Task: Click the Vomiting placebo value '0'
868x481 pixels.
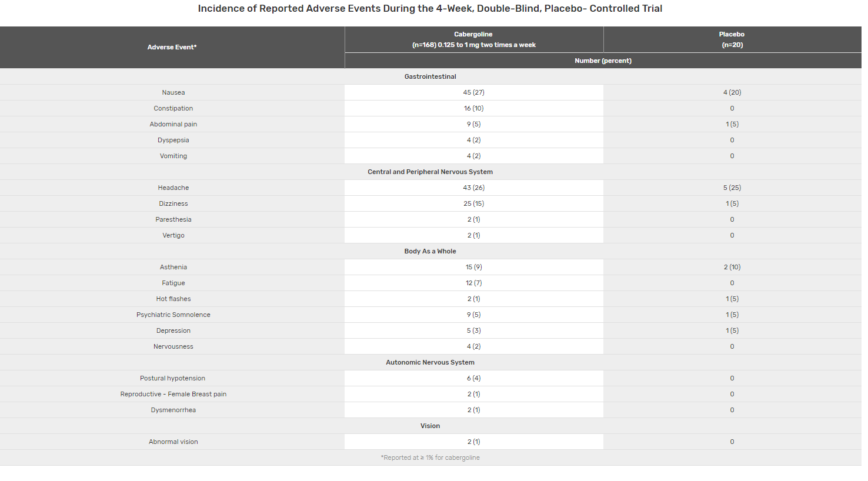Action: coord(732,156)
